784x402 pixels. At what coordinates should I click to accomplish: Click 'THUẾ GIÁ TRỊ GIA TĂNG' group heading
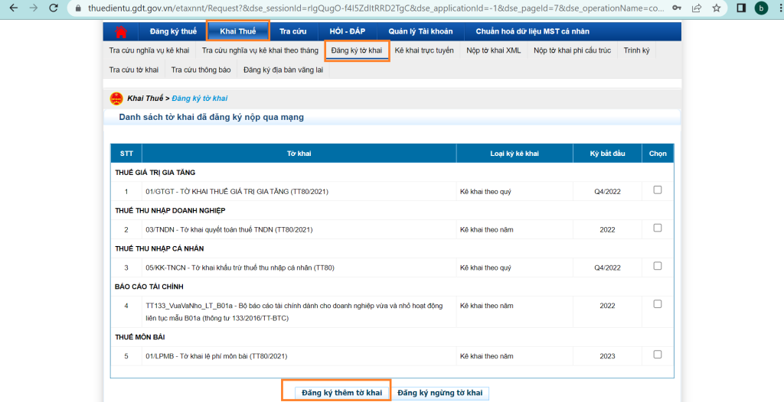tap(155, 172)
